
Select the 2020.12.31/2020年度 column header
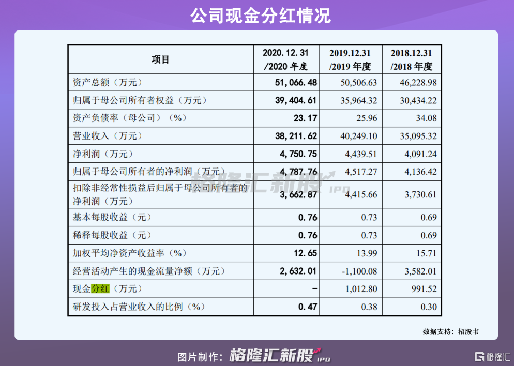coord(286,59)
